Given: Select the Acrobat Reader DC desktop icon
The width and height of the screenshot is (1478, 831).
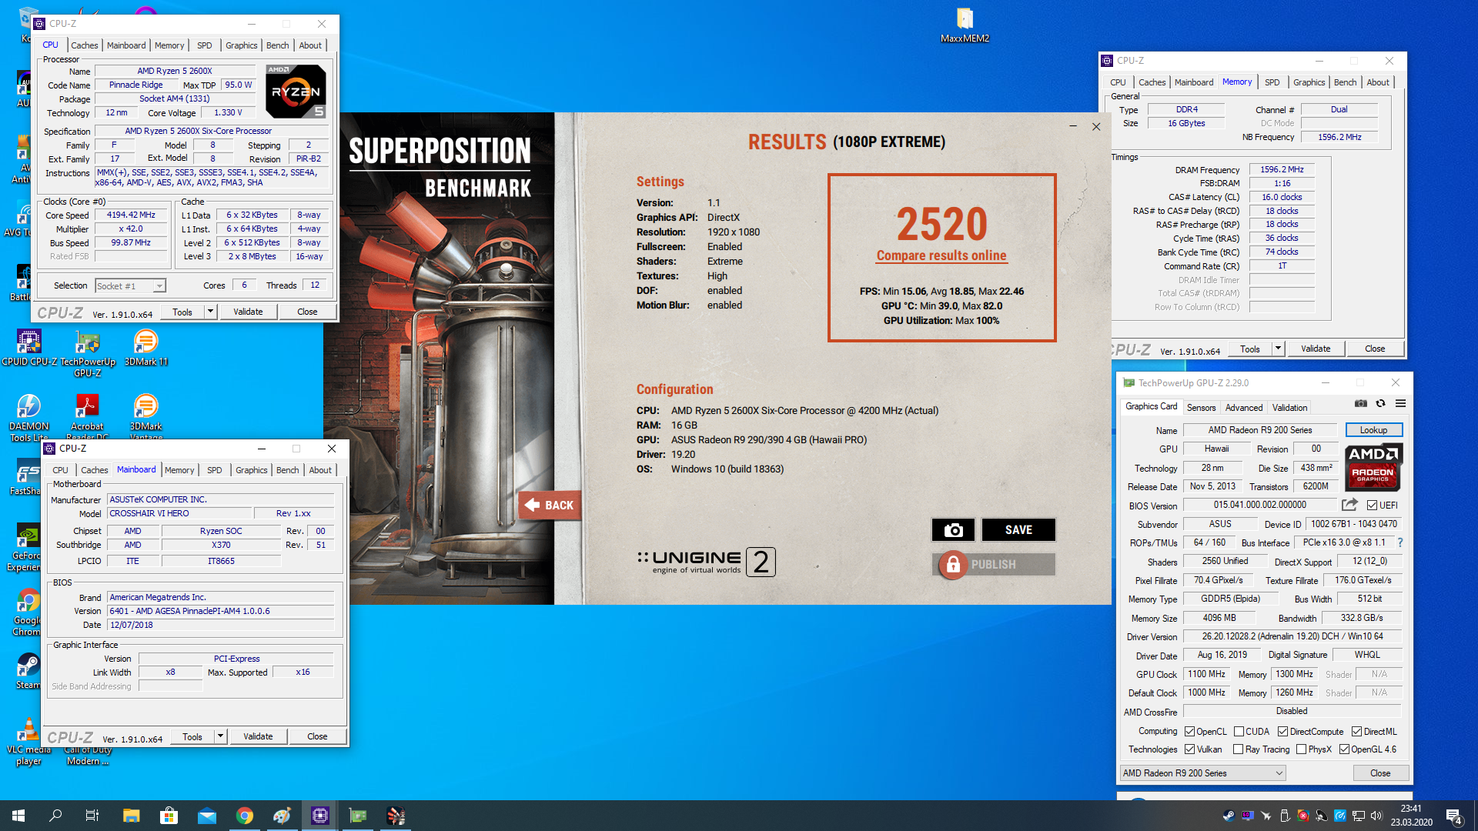Looking at the screenshot, I should [87, 418].
